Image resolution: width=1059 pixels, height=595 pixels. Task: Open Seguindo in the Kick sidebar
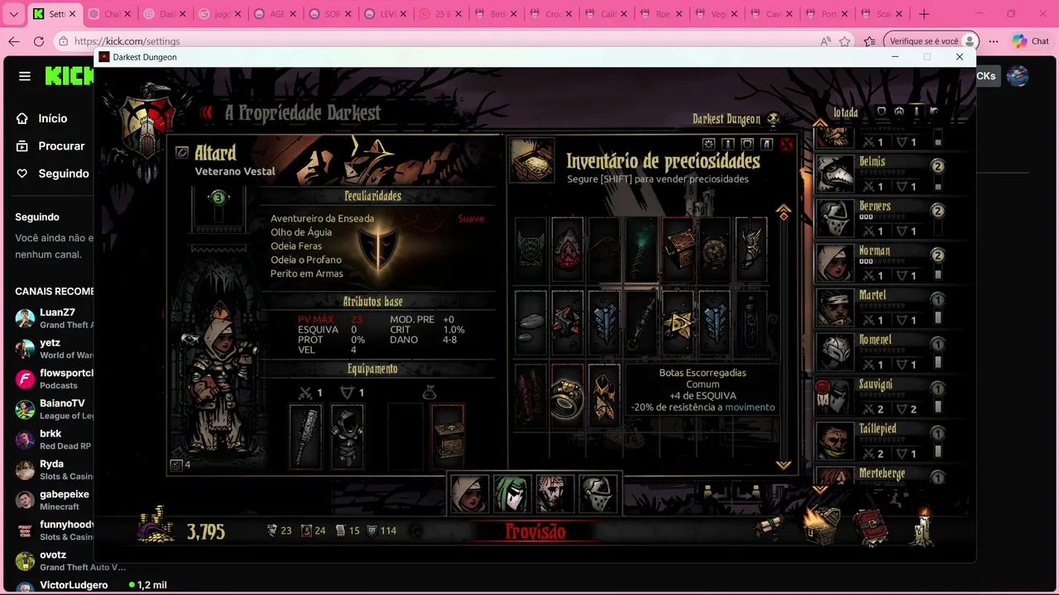click(52, 174)
